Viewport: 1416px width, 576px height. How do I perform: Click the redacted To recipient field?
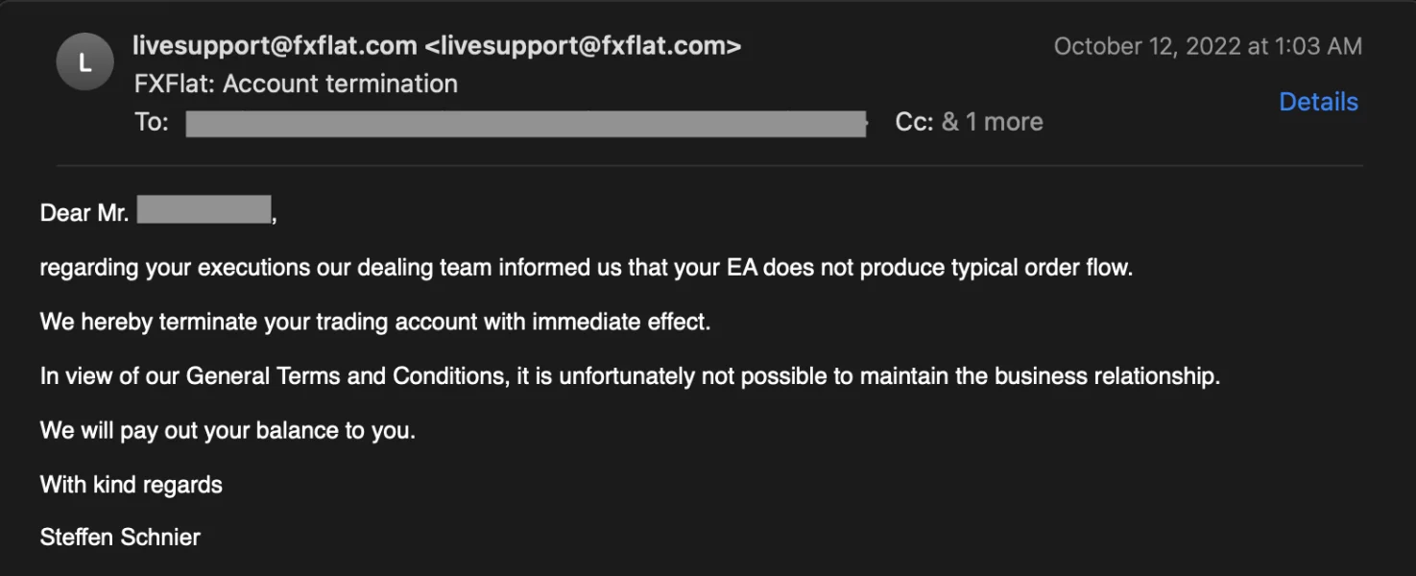[526, 123]
